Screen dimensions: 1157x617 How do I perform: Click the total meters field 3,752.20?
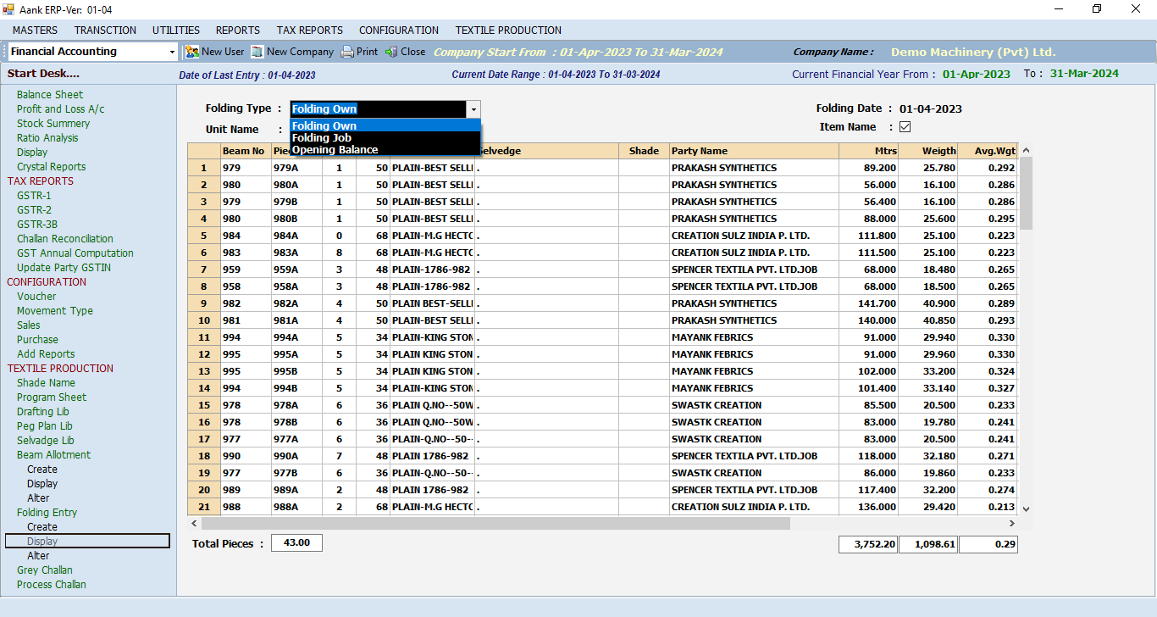click(x=868, y=545)
